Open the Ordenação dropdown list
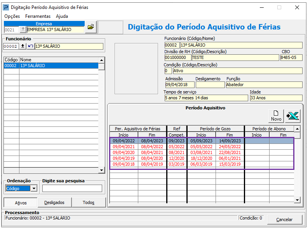Screen dimensions: 308x230 tap(34, 188)
